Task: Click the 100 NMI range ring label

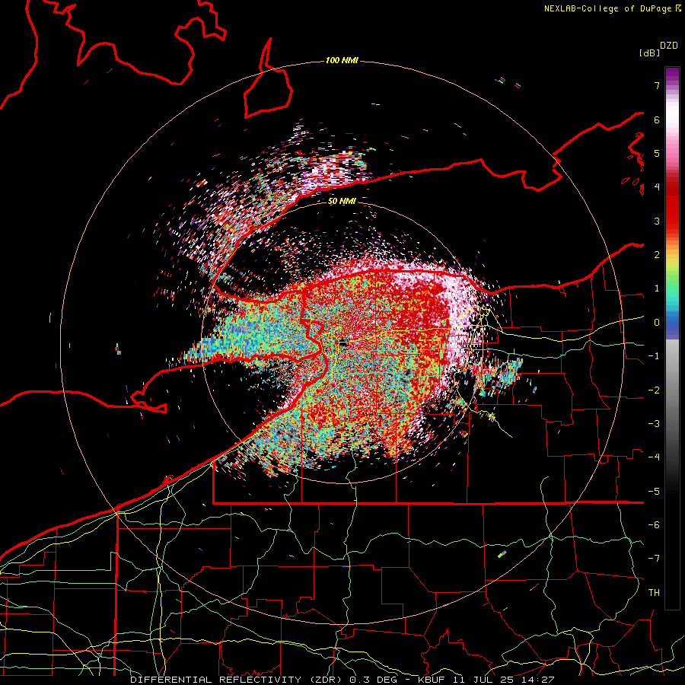Action: coord(342,60)
